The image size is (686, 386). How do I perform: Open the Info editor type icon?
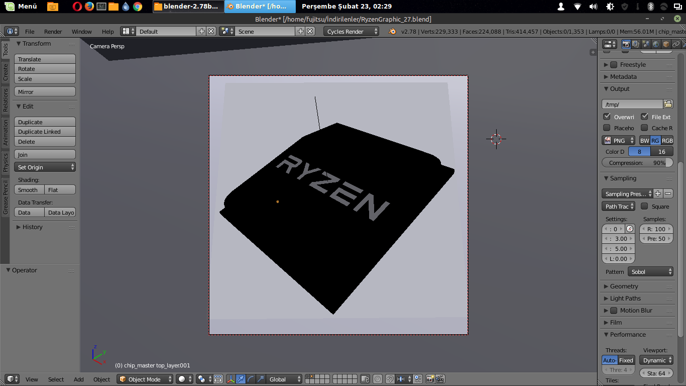coord(12,31)
